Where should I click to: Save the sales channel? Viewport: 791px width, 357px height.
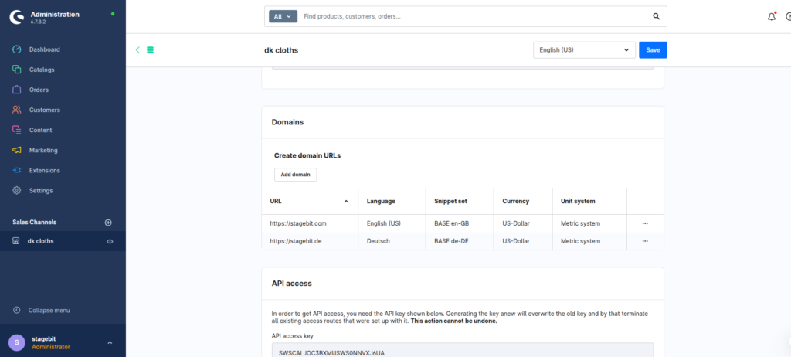(x=653, y=50)
